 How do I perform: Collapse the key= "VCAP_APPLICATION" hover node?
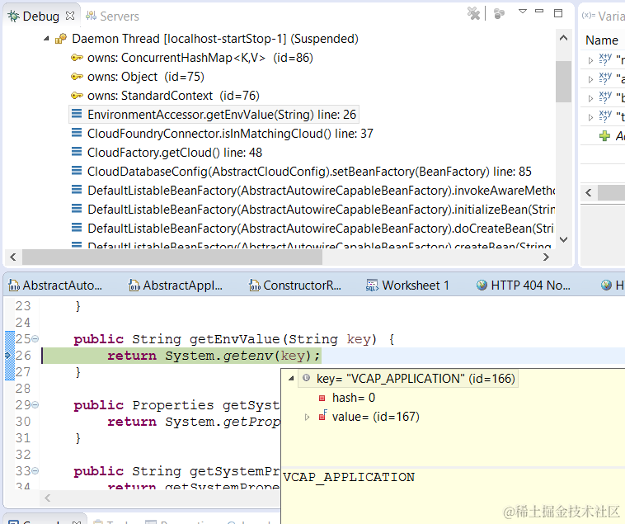[x=291, y=379]
